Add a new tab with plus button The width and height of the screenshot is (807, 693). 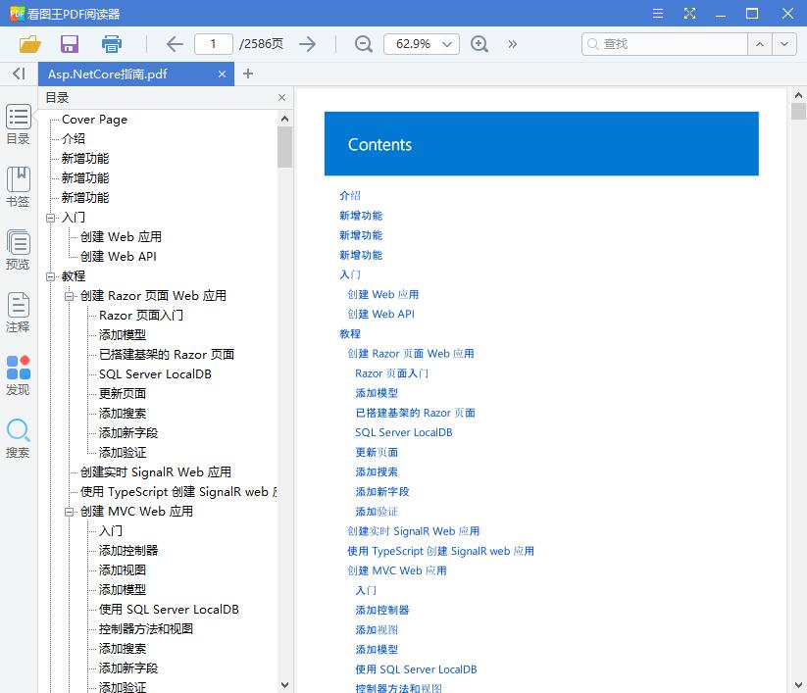(248, 74)
